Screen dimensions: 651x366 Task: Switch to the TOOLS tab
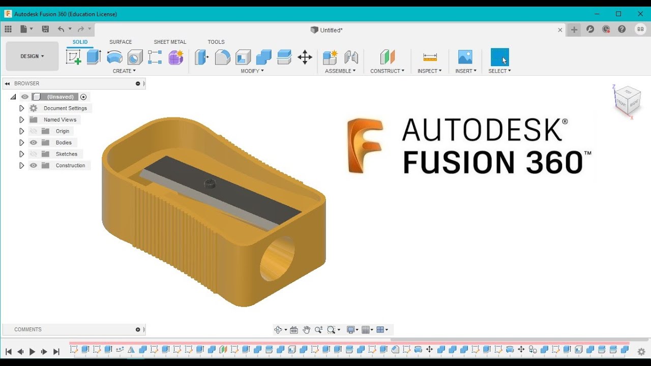click(216, 42)
